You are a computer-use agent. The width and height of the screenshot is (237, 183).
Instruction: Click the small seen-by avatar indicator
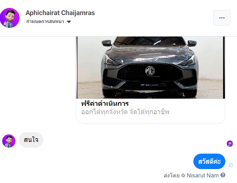pyautogui.click(x=230, y=143)
